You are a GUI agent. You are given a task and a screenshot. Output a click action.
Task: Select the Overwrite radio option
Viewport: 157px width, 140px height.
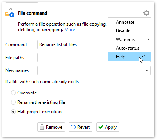(13, 93)
